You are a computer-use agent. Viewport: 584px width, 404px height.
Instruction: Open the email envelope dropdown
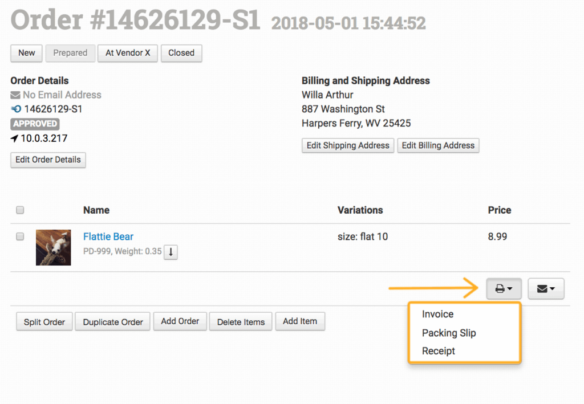coord(546,289)
